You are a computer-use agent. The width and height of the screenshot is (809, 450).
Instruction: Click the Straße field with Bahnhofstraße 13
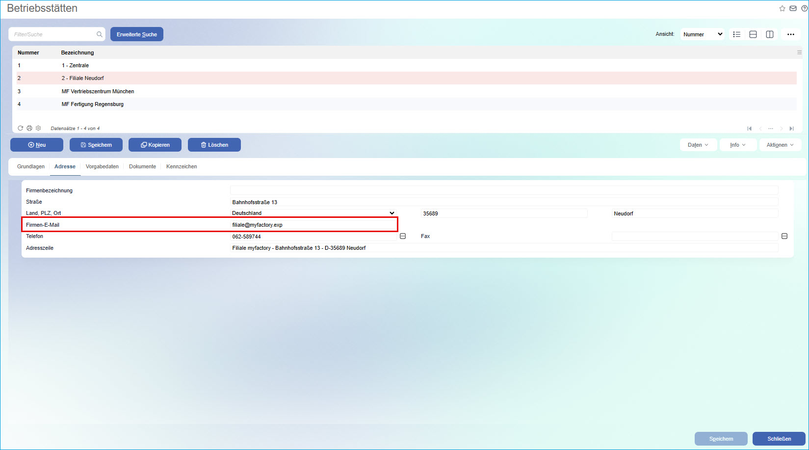tap(504, 202)
